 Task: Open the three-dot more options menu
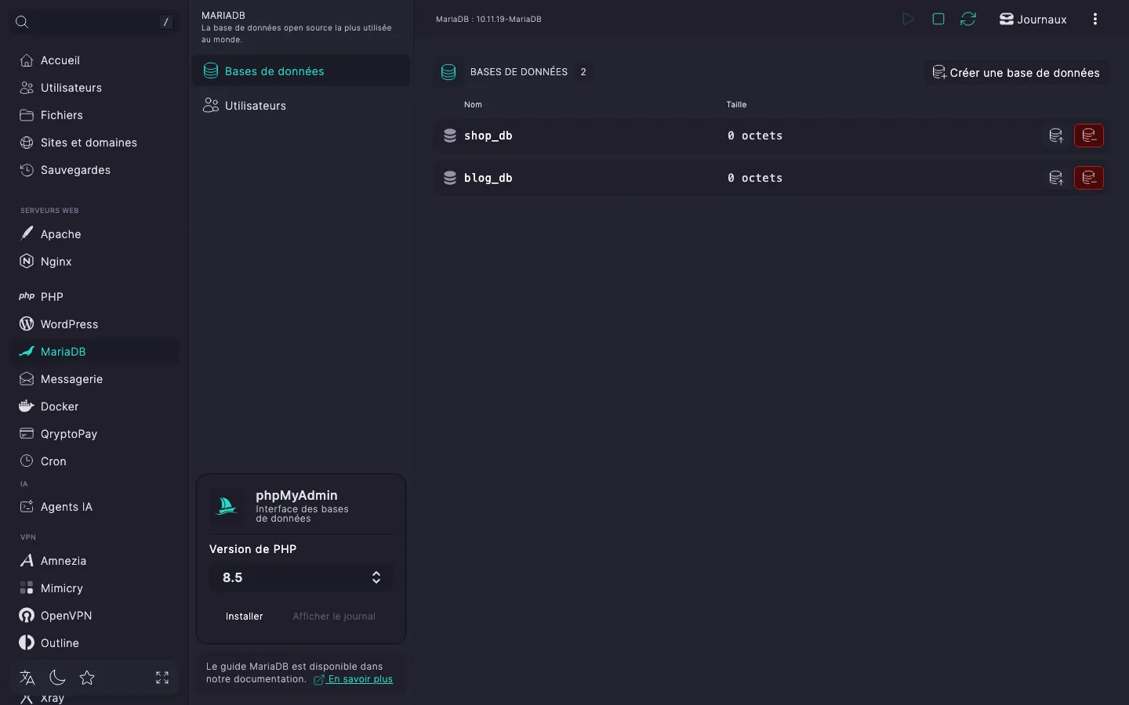[x=1095, y=20]
